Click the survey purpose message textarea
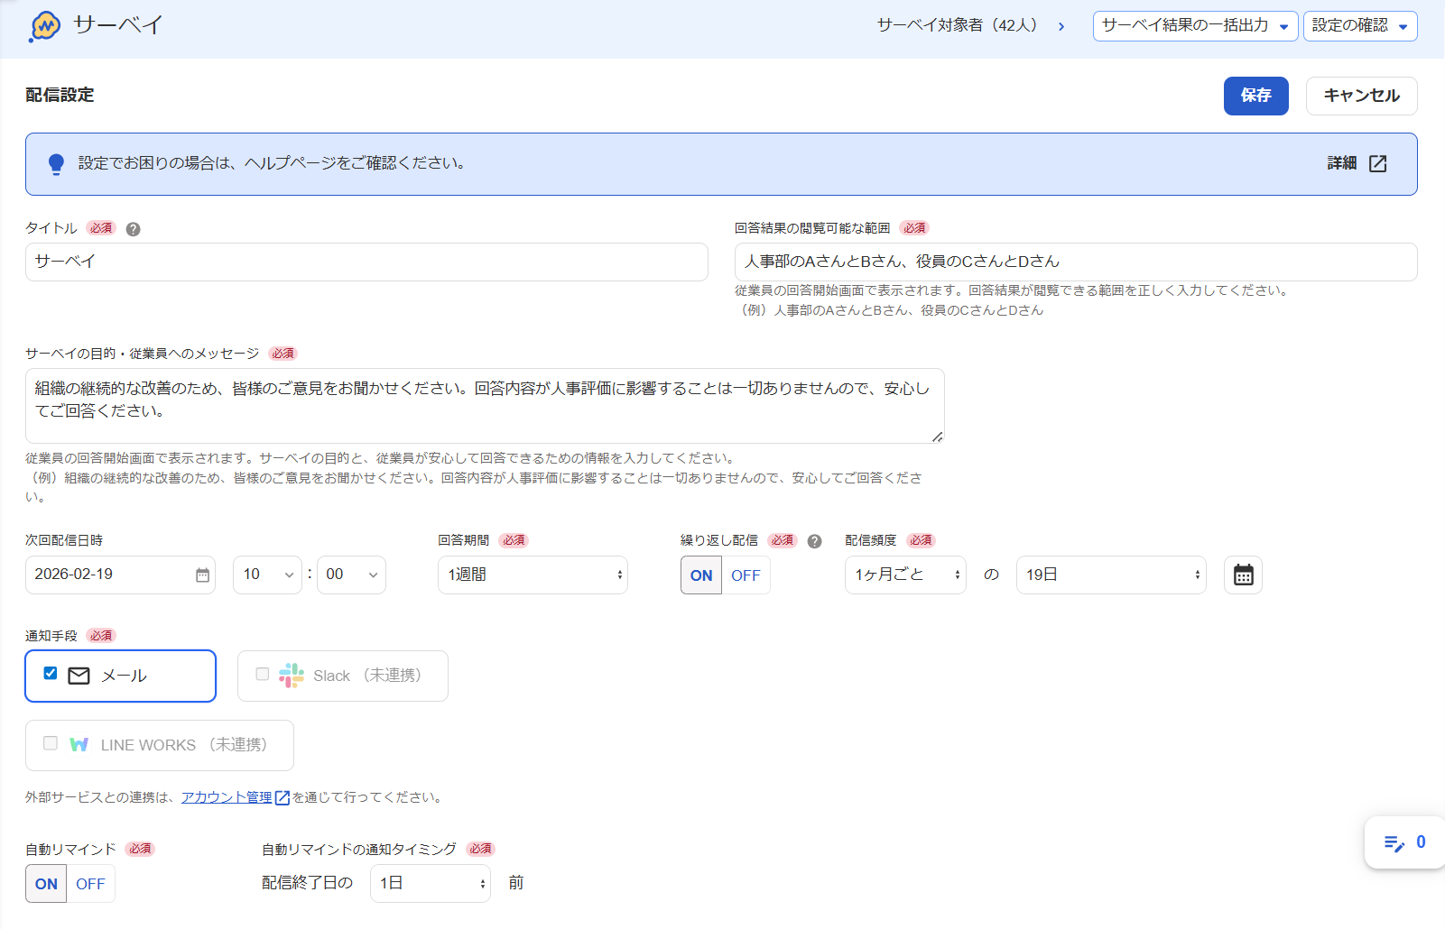Image resolution: width=1445 pixels, height=929 pixels. [485, 406]
